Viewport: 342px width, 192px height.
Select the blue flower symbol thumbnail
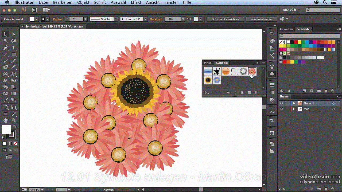[x=217, y=80]
